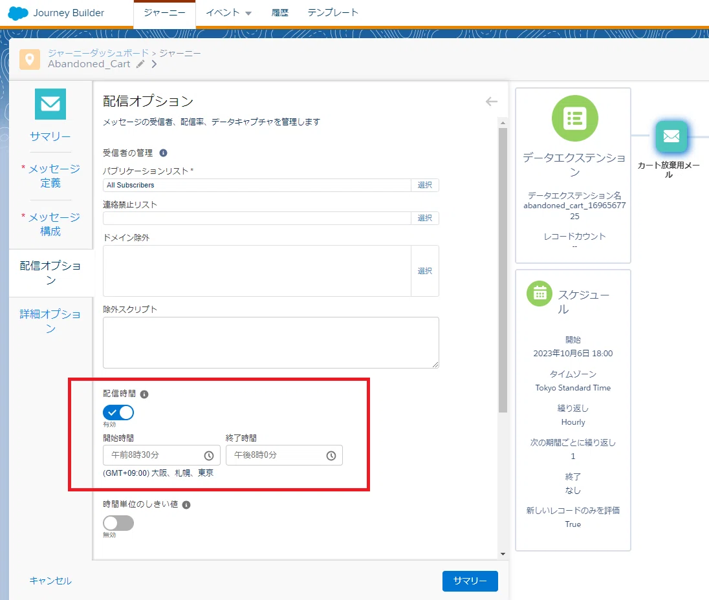Click the 開始時間 field 午前8時30分

click(162, 455)
